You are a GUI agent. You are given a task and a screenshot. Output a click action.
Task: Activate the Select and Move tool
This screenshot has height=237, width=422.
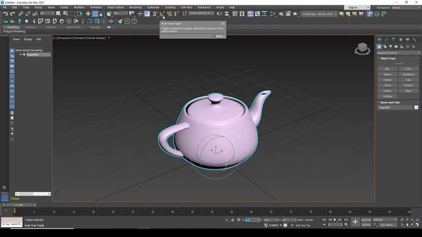(x=88, y=14)
